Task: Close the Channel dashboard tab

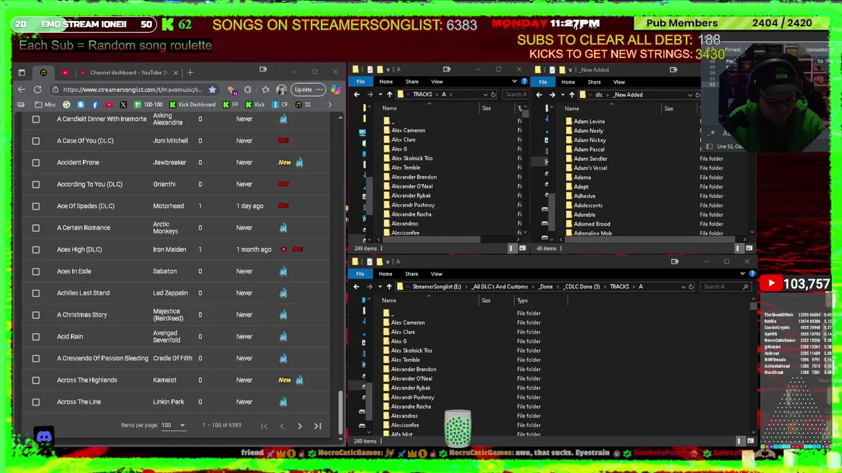Action: click(176, 72)
